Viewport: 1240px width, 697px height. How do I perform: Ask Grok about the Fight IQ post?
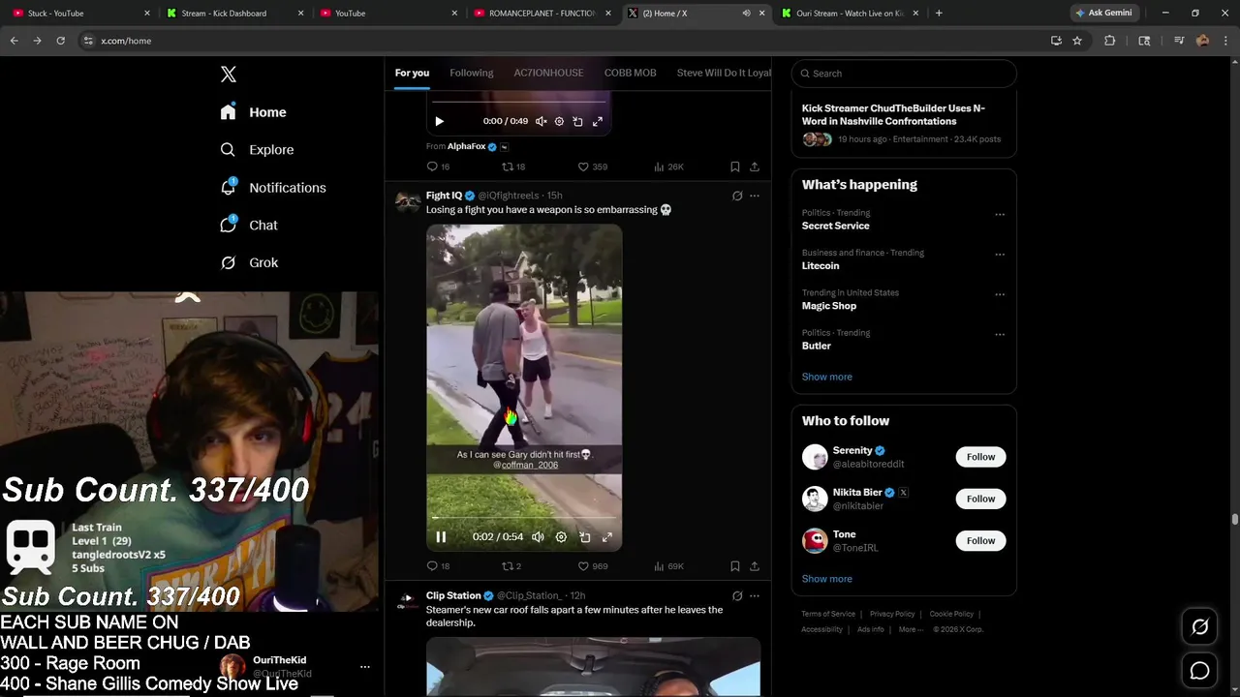pos(737,196)
